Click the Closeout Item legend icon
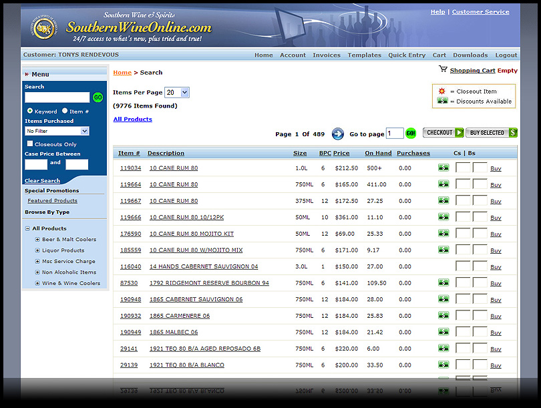 point(442,91)
